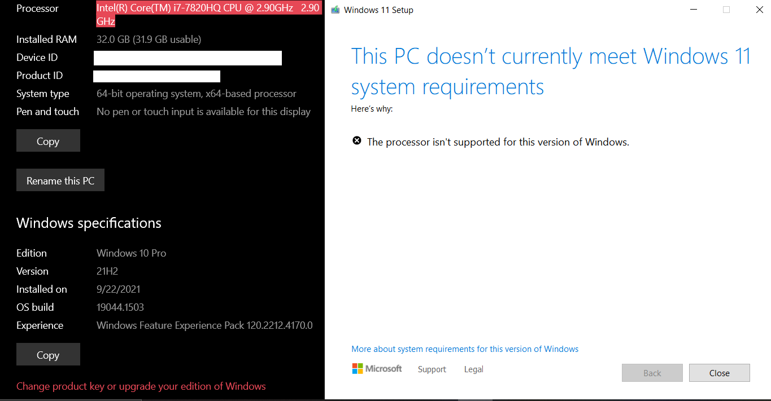The height and width of the screenshot is (401, 771).
Task: Click the Windows specifications heading
Action: click(89, 223)
